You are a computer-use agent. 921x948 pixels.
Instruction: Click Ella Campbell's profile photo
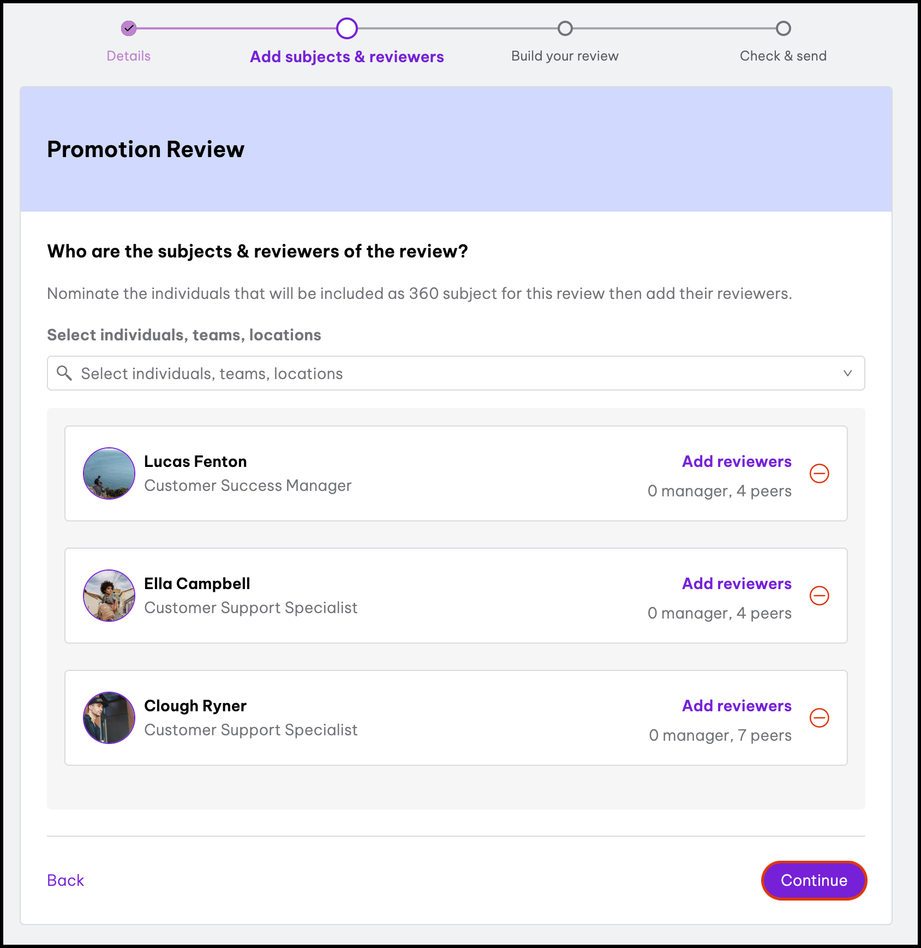(x=109, y=596)
